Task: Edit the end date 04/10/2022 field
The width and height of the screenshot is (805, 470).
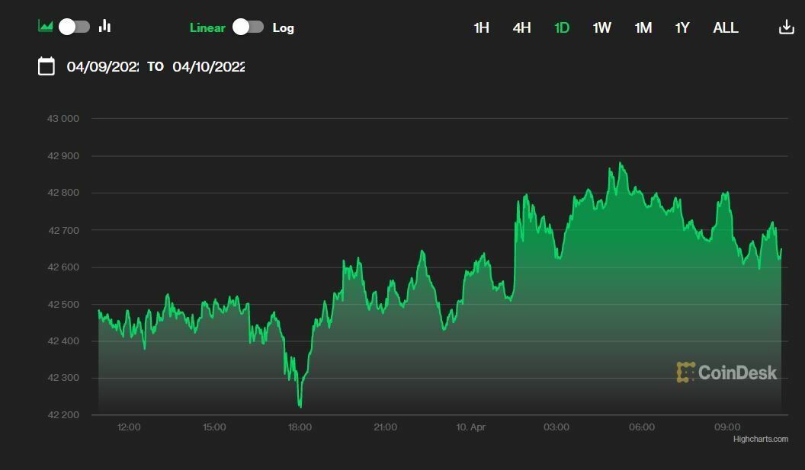Action: (208, 66)
